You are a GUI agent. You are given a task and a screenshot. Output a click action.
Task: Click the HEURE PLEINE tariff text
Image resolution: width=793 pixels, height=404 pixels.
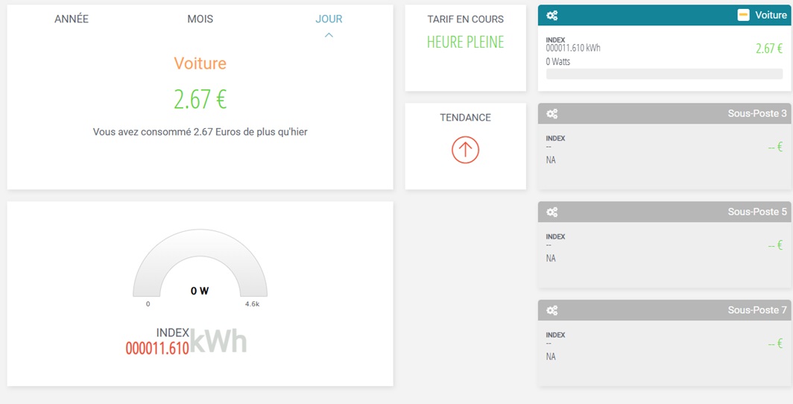point(465,42)
